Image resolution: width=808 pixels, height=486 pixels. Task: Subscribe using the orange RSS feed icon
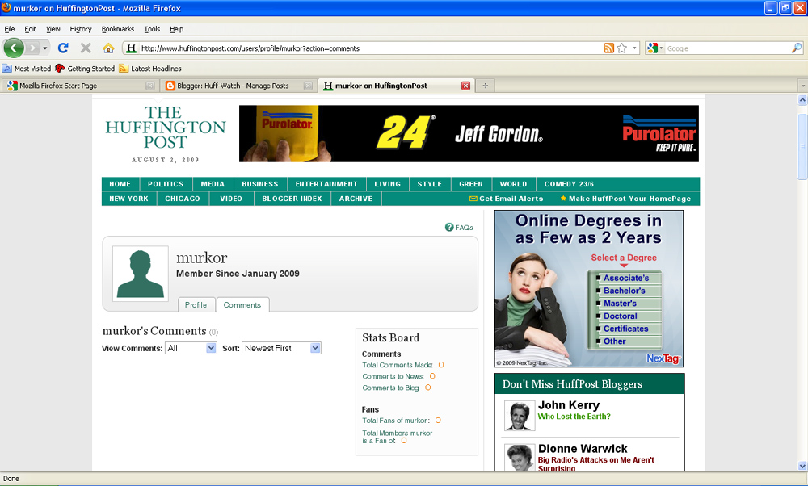[609, 48]
